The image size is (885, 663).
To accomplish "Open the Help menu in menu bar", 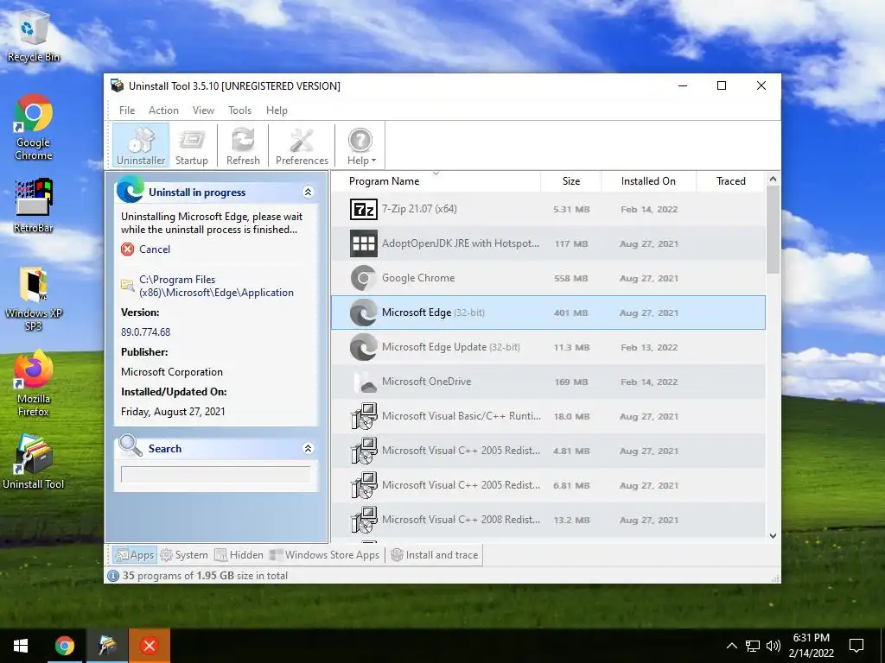I will [277, 110].
